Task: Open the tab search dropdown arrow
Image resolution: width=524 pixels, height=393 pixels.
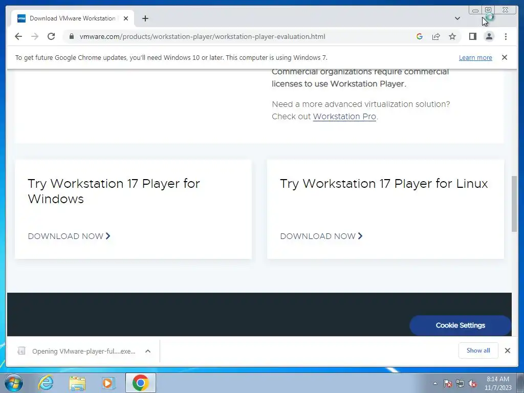Action: pos(457,18)
